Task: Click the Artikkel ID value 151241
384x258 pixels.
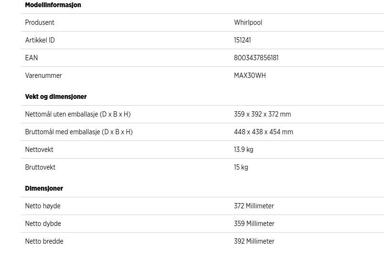Action: (242, 40)
